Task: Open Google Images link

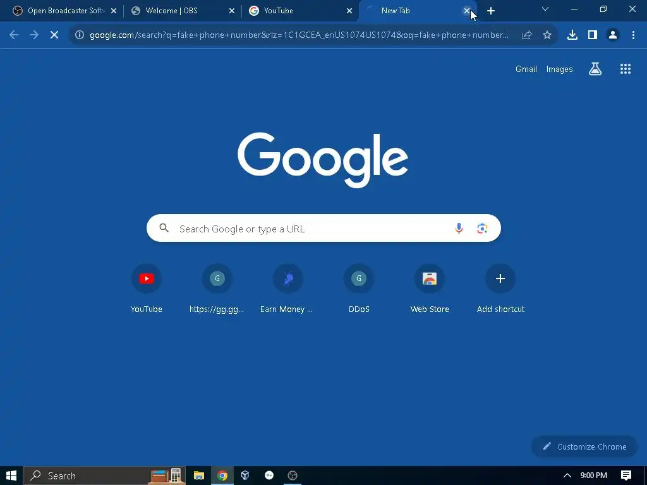Action: (x=559, y=69)
